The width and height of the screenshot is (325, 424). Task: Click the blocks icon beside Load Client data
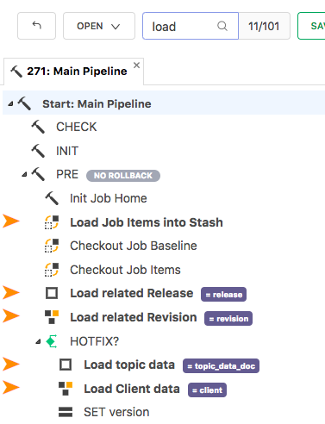pyautogui.click(x=66, y=389)
